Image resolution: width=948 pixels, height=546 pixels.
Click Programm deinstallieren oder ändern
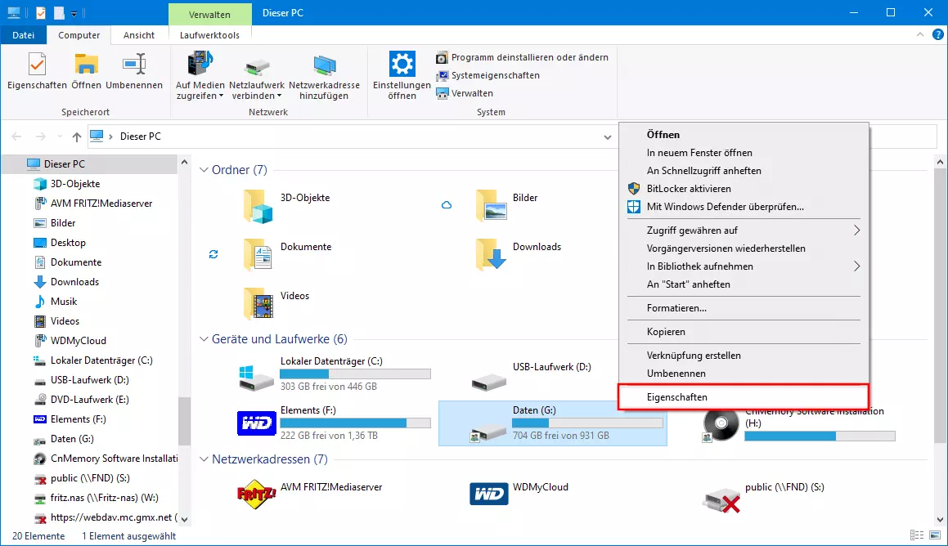523,57
